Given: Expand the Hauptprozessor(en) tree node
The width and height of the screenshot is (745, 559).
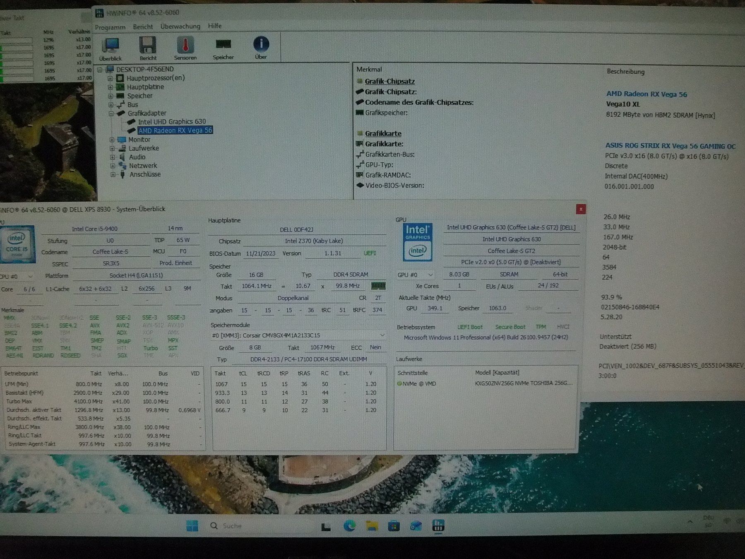Looking at the screenshot, I should [111, 78].
